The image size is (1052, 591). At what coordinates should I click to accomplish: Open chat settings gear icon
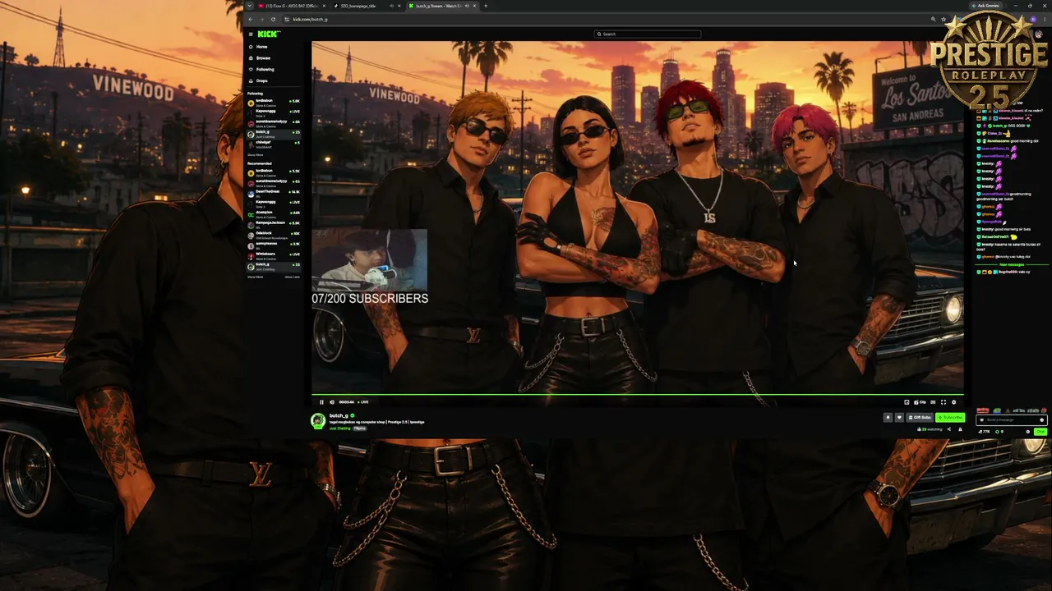(x=1027, y=431)
